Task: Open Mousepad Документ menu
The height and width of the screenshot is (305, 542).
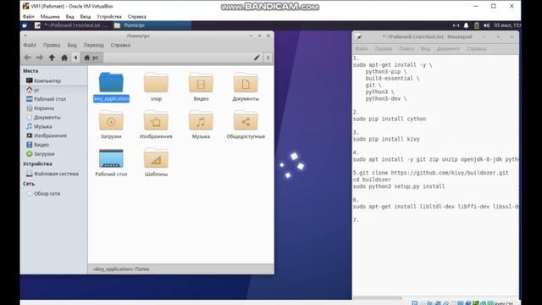Action: (x=448, y=49)
